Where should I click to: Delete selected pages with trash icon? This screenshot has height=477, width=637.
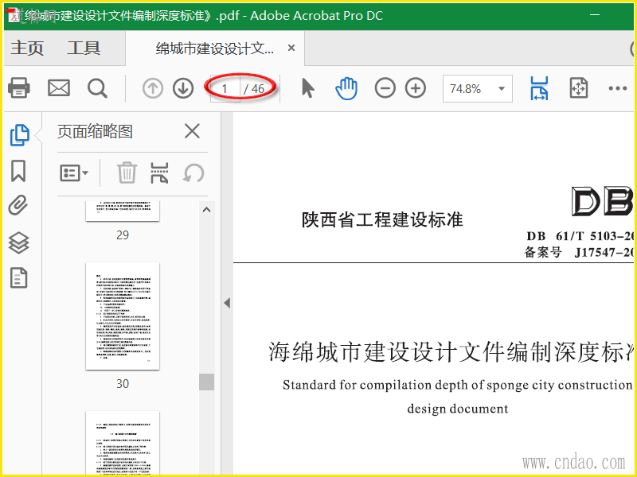tap(127, 173)
